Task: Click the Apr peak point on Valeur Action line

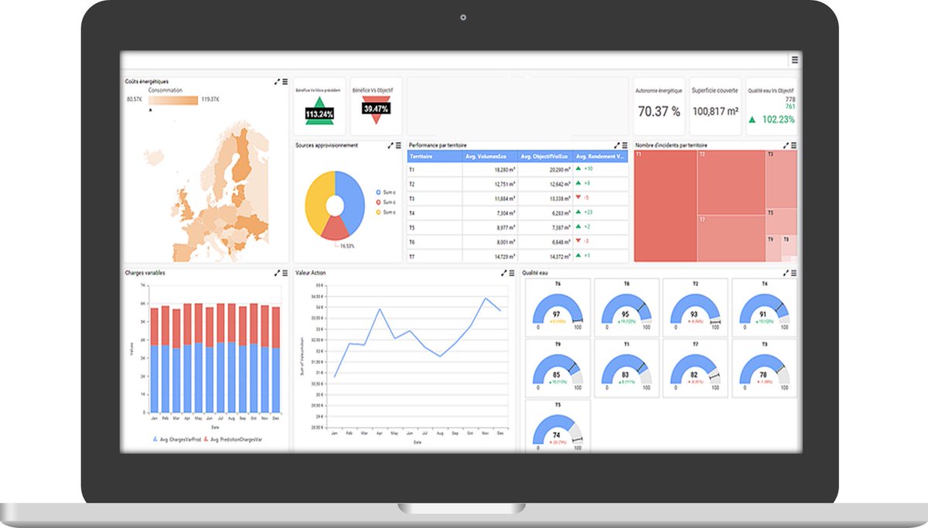Action: pos(380,309)
